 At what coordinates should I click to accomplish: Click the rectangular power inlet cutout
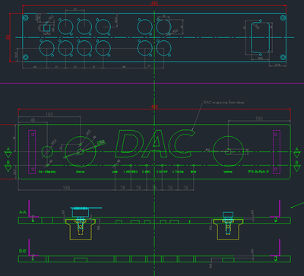260,37
